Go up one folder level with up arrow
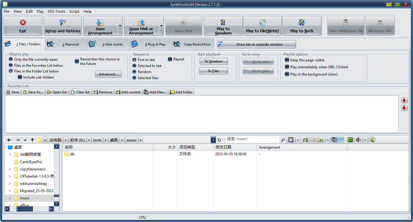 click(x=33, y=140)
